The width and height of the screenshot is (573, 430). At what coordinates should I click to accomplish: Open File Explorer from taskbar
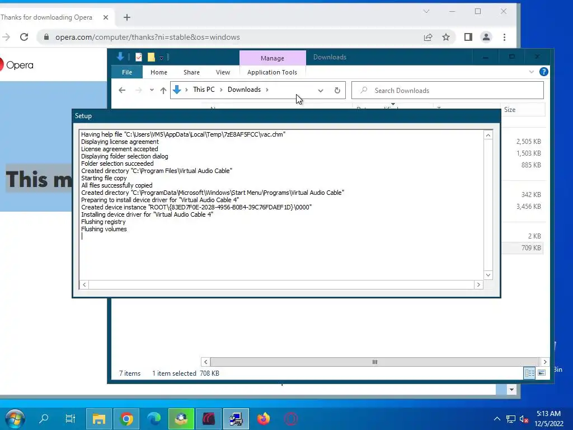98,419
